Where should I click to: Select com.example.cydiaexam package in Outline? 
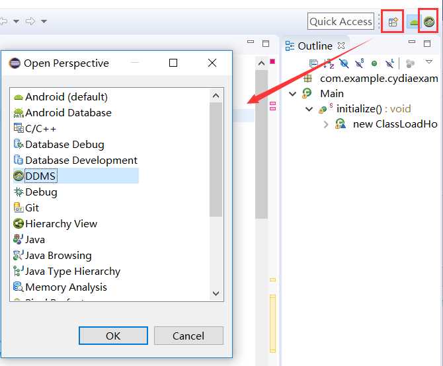[x=379, y=79]
